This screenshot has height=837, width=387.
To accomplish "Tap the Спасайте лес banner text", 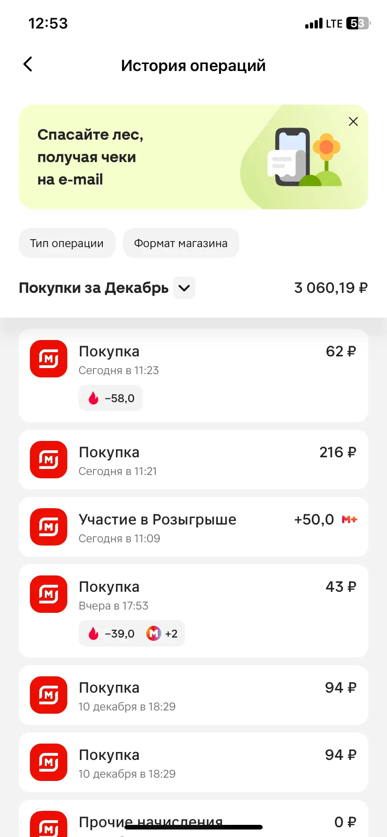I will tap(90, 157).
